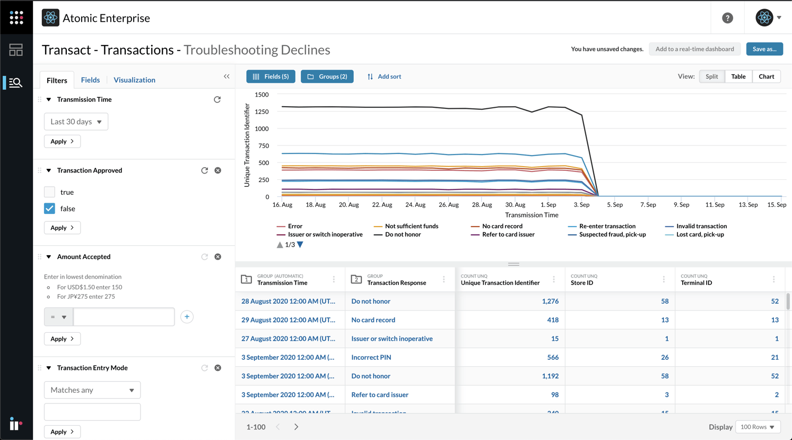Screen dimensions: 792x440
Task: Collapse the Transmission Time filter section
Action: [x=49, y=99]
